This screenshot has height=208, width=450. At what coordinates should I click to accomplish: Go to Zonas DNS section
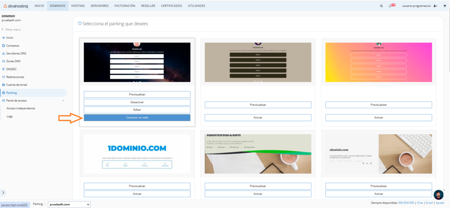pos(13,61)
